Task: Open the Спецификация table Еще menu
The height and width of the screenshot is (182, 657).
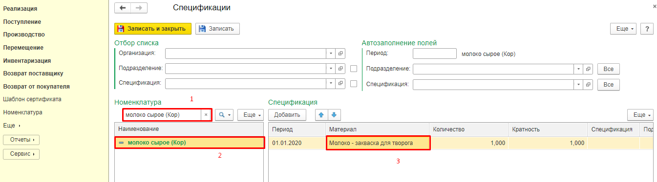Action: (x=640, y=115)
